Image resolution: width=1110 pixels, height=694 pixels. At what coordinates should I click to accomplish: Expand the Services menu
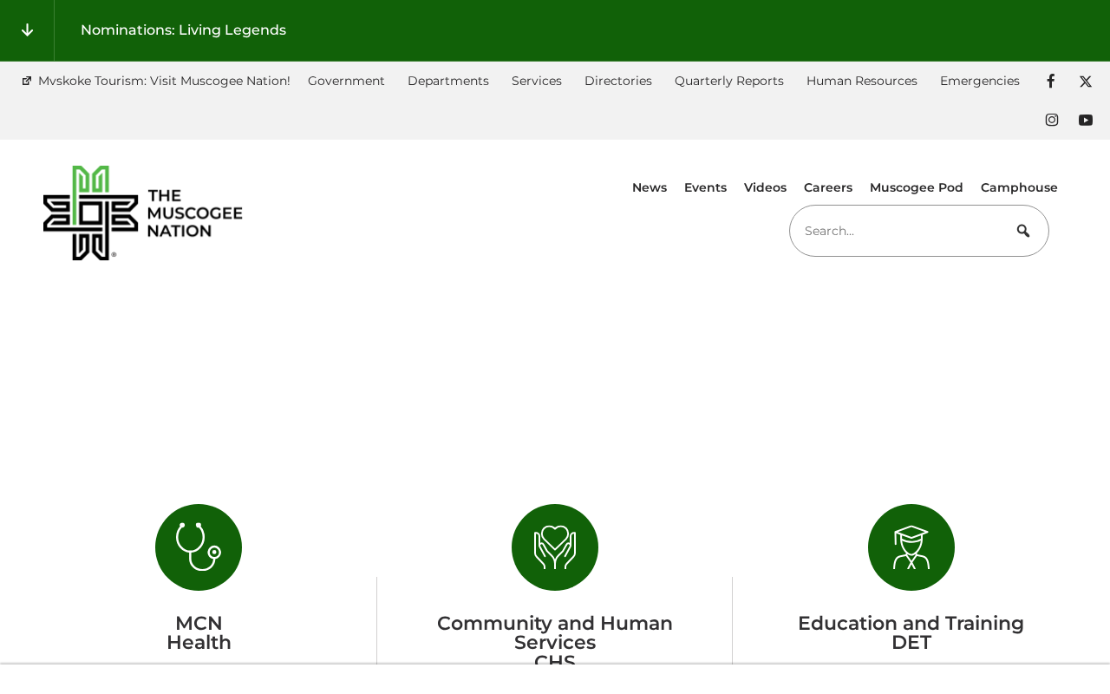click(537, 81)
